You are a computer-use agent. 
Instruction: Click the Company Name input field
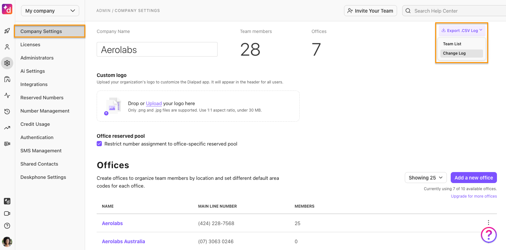tap(157, 49)
